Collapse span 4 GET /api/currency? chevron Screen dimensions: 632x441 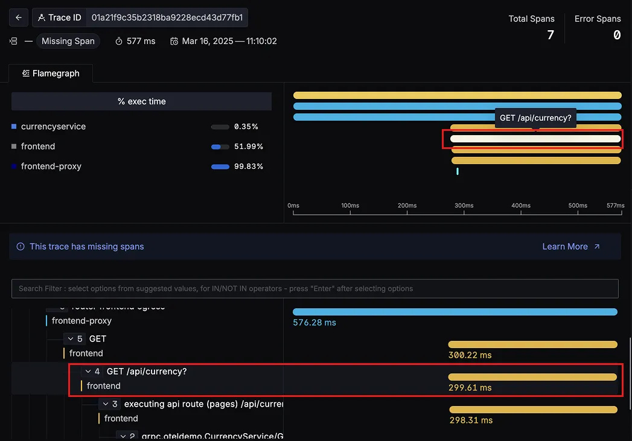(88, 372)
